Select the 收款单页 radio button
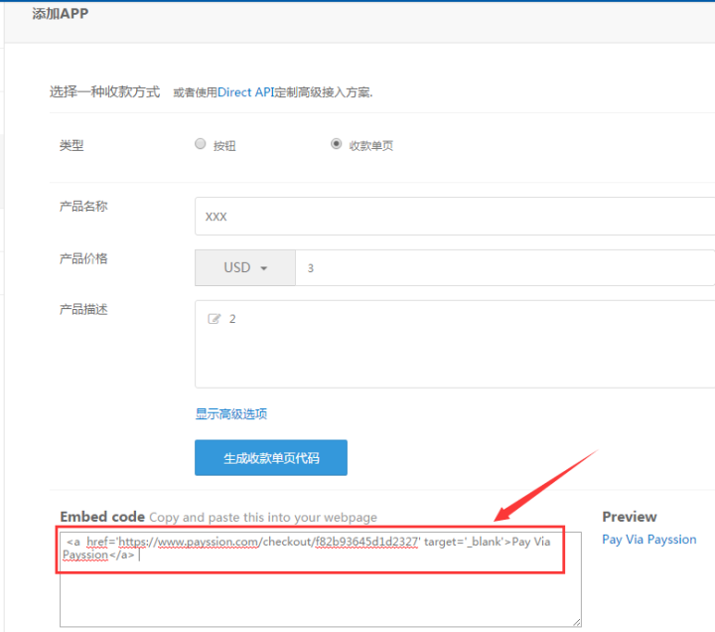This screenshot has height=632, width=715. (336, 144)
